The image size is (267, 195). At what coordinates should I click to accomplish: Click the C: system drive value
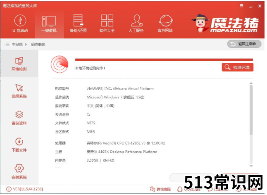pyautogui.click(x=88, y=114)
